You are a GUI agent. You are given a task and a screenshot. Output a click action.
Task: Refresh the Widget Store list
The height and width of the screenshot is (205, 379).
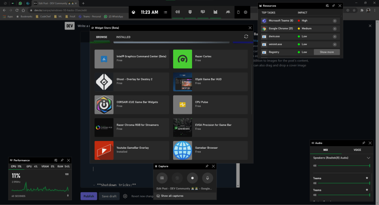(246, 37)
